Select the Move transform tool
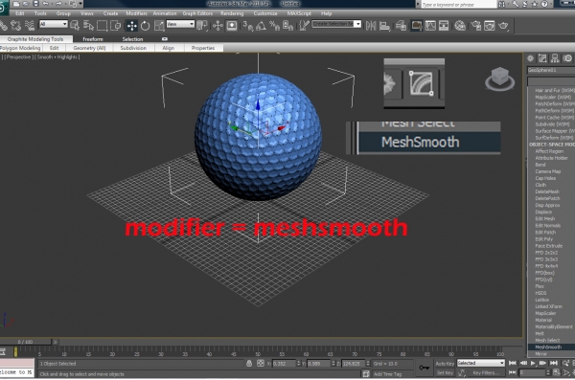Screen dimensions: 575x380 tap(131, 26)
